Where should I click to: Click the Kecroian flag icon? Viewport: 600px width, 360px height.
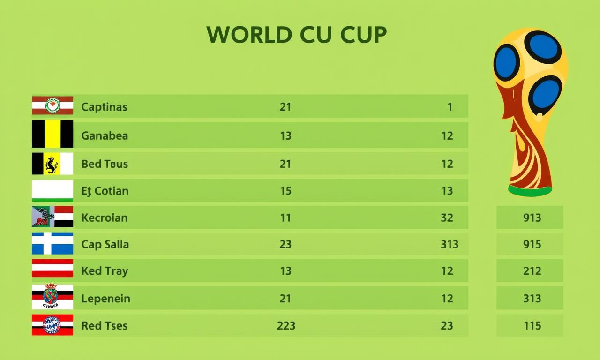[x=52, y=217]
